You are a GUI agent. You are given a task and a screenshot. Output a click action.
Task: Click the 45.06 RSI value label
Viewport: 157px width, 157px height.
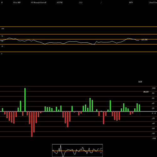tap(144, 40)
